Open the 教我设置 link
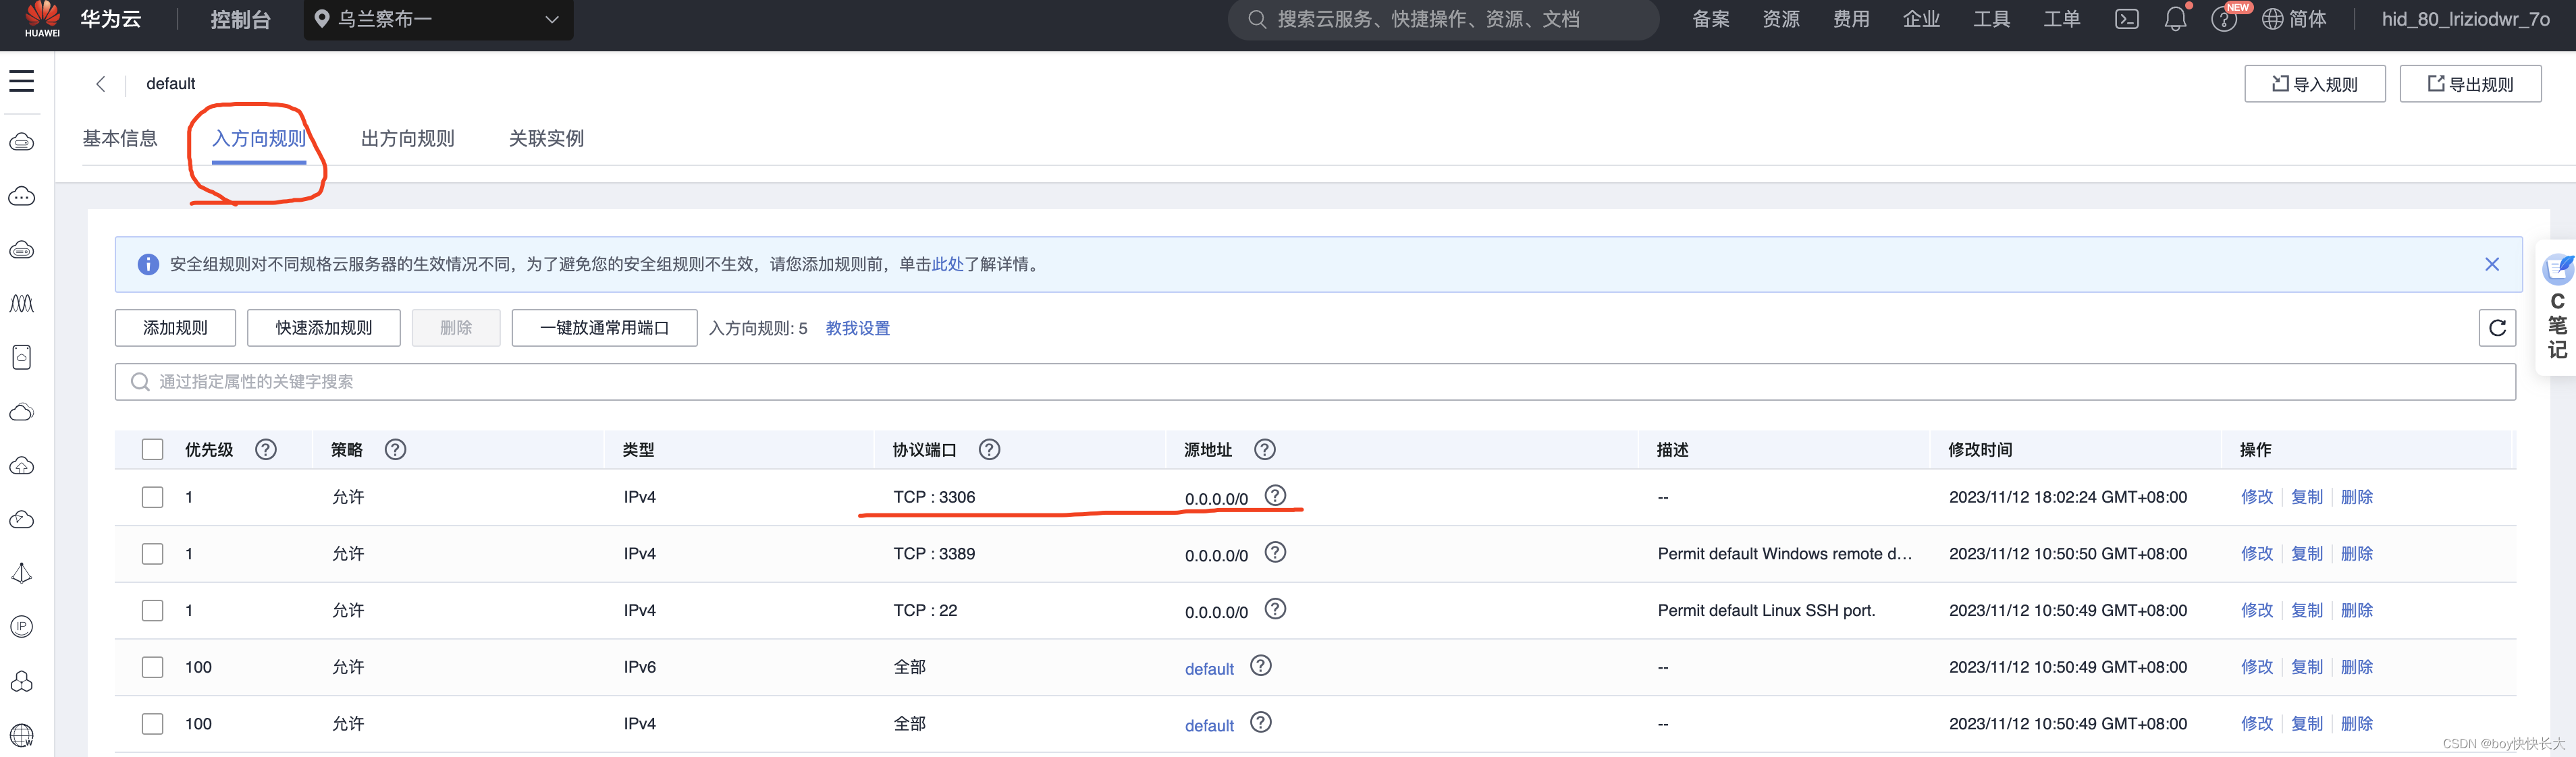This screenshot has width=2576, height=757. 858,328
